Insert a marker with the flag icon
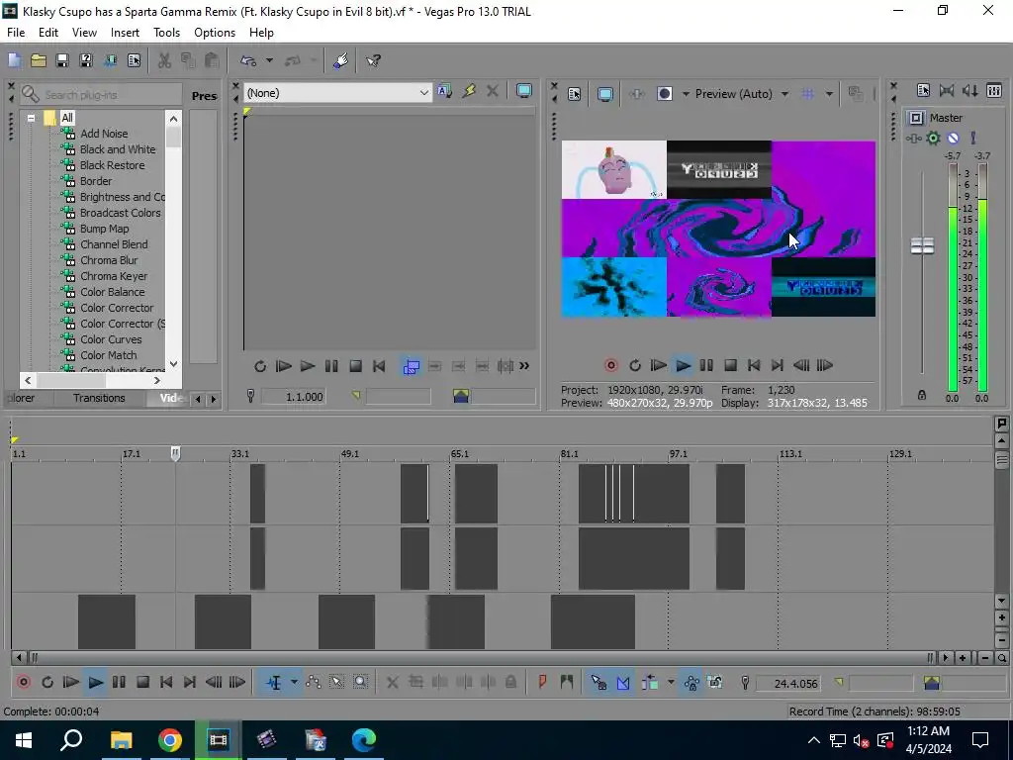Viewport: 1013px width, 760px height. tap(543, 683)
